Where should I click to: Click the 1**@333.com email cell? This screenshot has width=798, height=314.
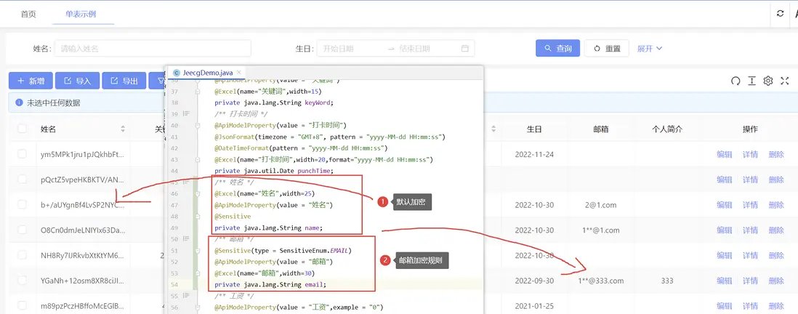600,281
